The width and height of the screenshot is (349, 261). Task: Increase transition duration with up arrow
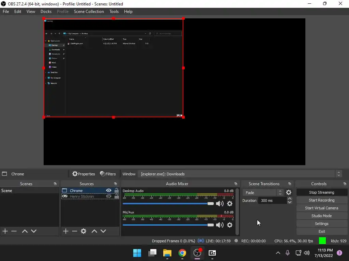290,198
